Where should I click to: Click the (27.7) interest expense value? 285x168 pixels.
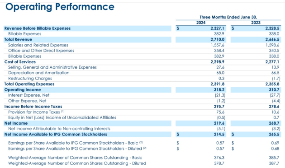(x=275, y=95)
